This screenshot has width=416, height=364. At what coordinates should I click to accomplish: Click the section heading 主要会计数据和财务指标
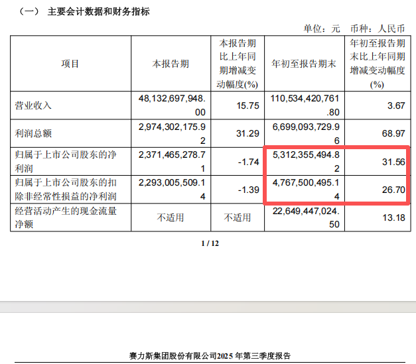pos(98,12)
